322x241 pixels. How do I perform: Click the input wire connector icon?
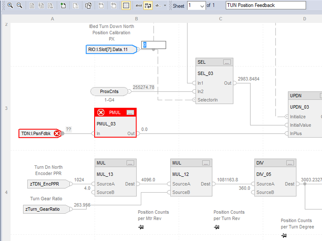click(x=101, y=5)
